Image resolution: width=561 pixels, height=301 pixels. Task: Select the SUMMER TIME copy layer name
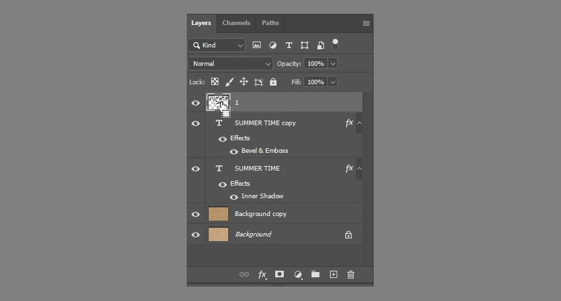tap(265, 123)
